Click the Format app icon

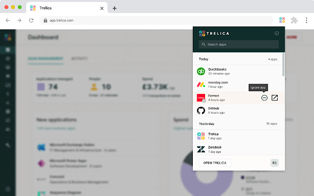tap(201, 98)
